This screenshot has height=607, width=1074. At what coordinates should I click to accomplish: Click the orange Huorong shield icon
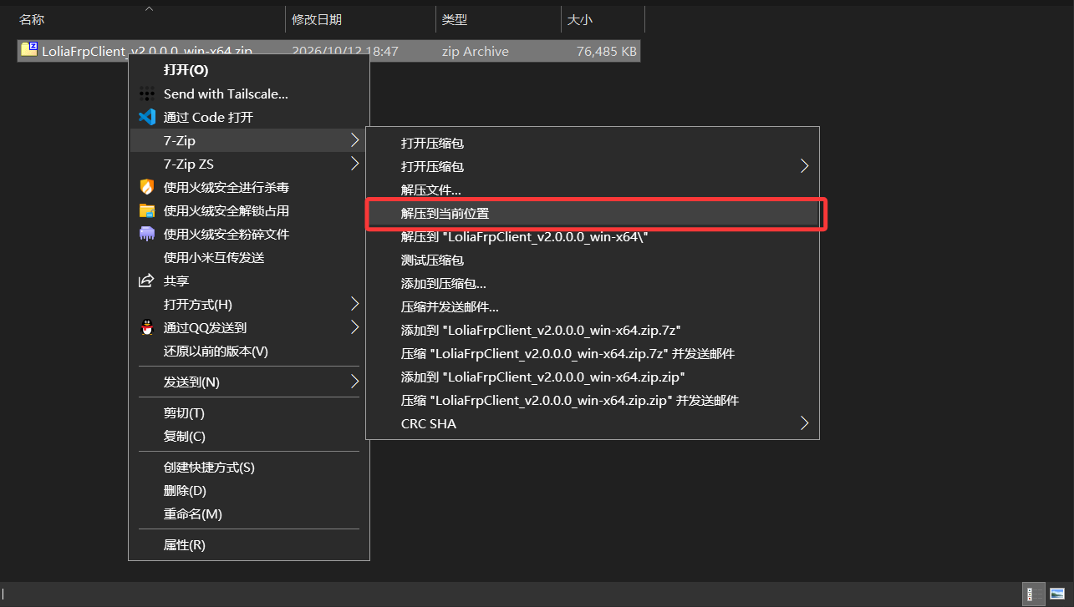[147, 187]
